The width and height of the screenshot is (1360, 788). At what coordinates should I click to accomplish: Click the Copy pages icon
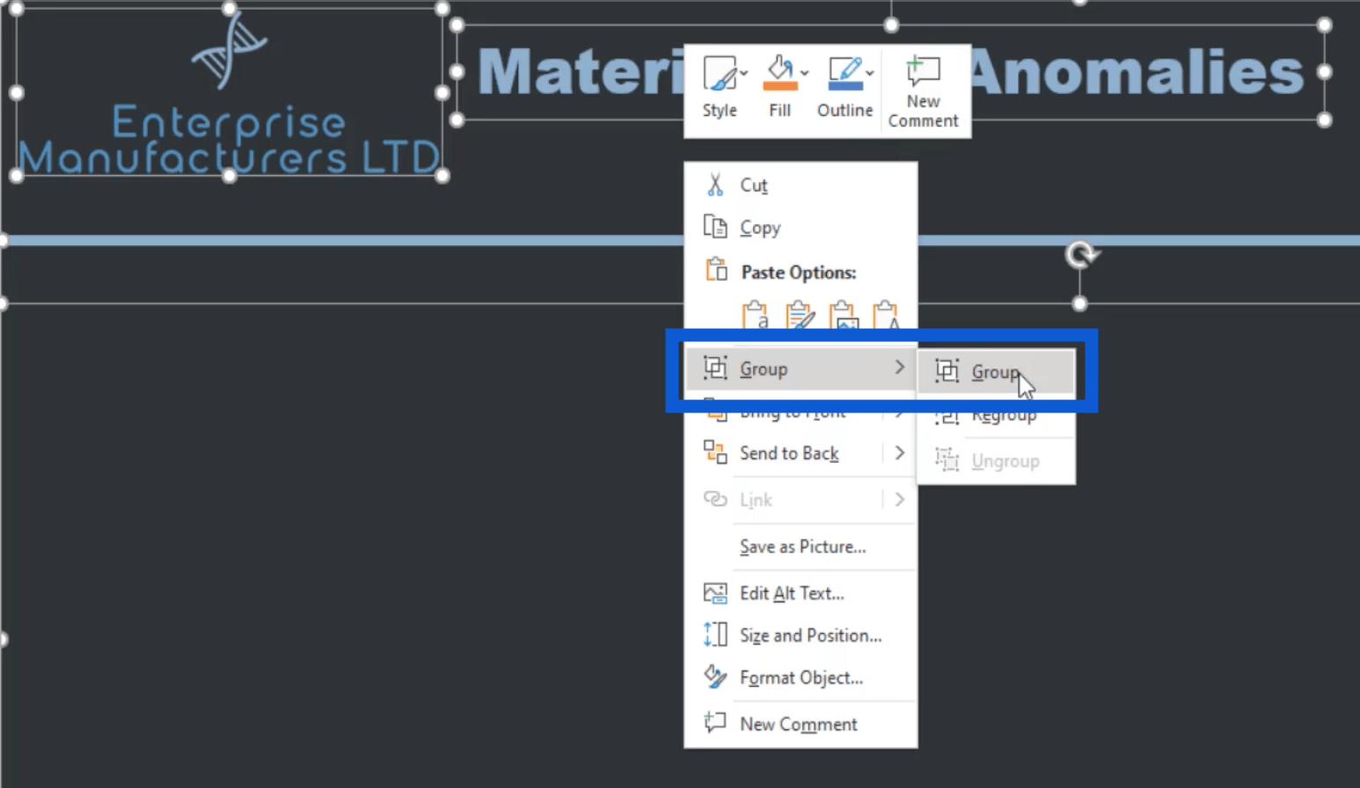pos(715,227)
